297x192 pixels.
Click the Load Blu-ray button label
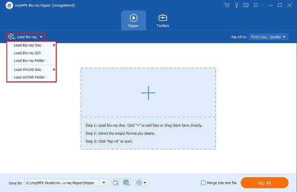(x=27, y=37)
